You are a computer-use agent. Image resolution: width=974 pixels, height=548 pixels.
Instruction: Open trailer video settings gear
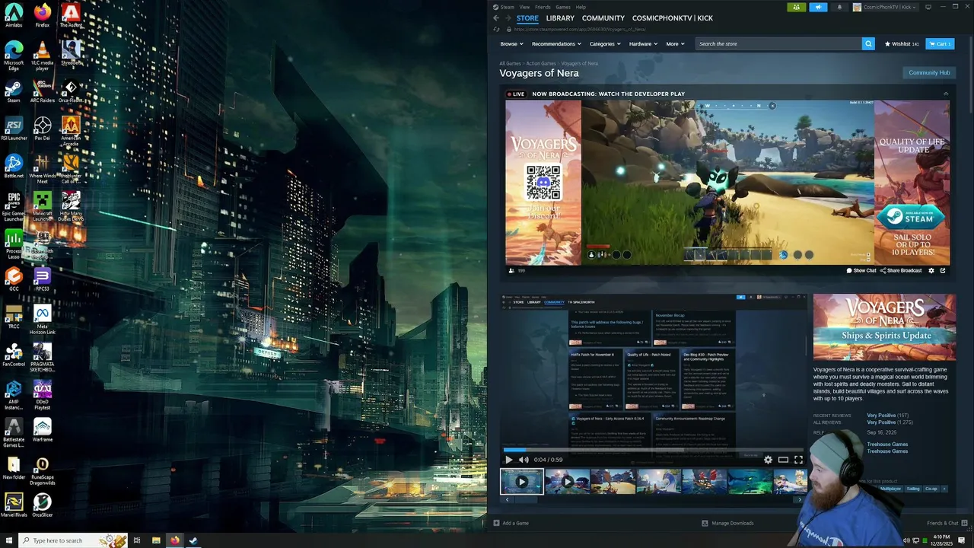[768, 460]
